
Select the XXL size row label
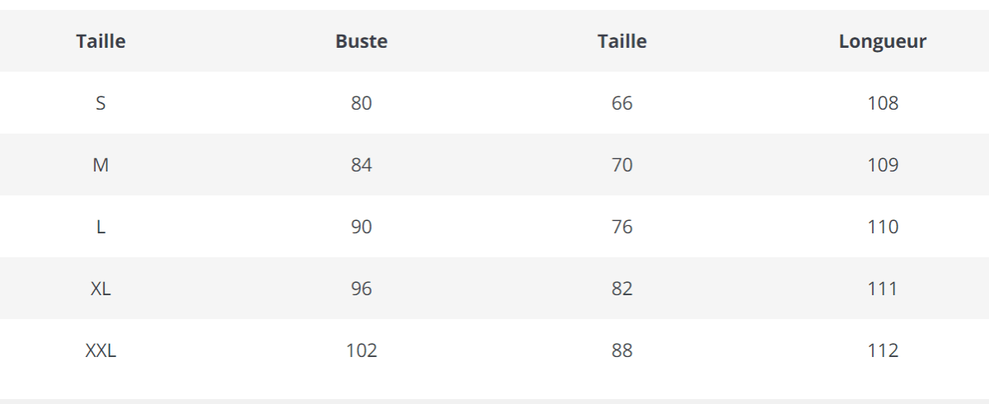[101, 350]
